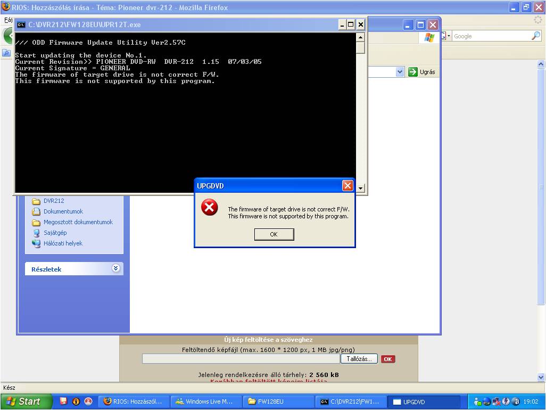Image resolution: width=546 pixels, height=410 pixels.
Task: Click the Ugrás go button in Explorer
Action: (x=421, y=72)
